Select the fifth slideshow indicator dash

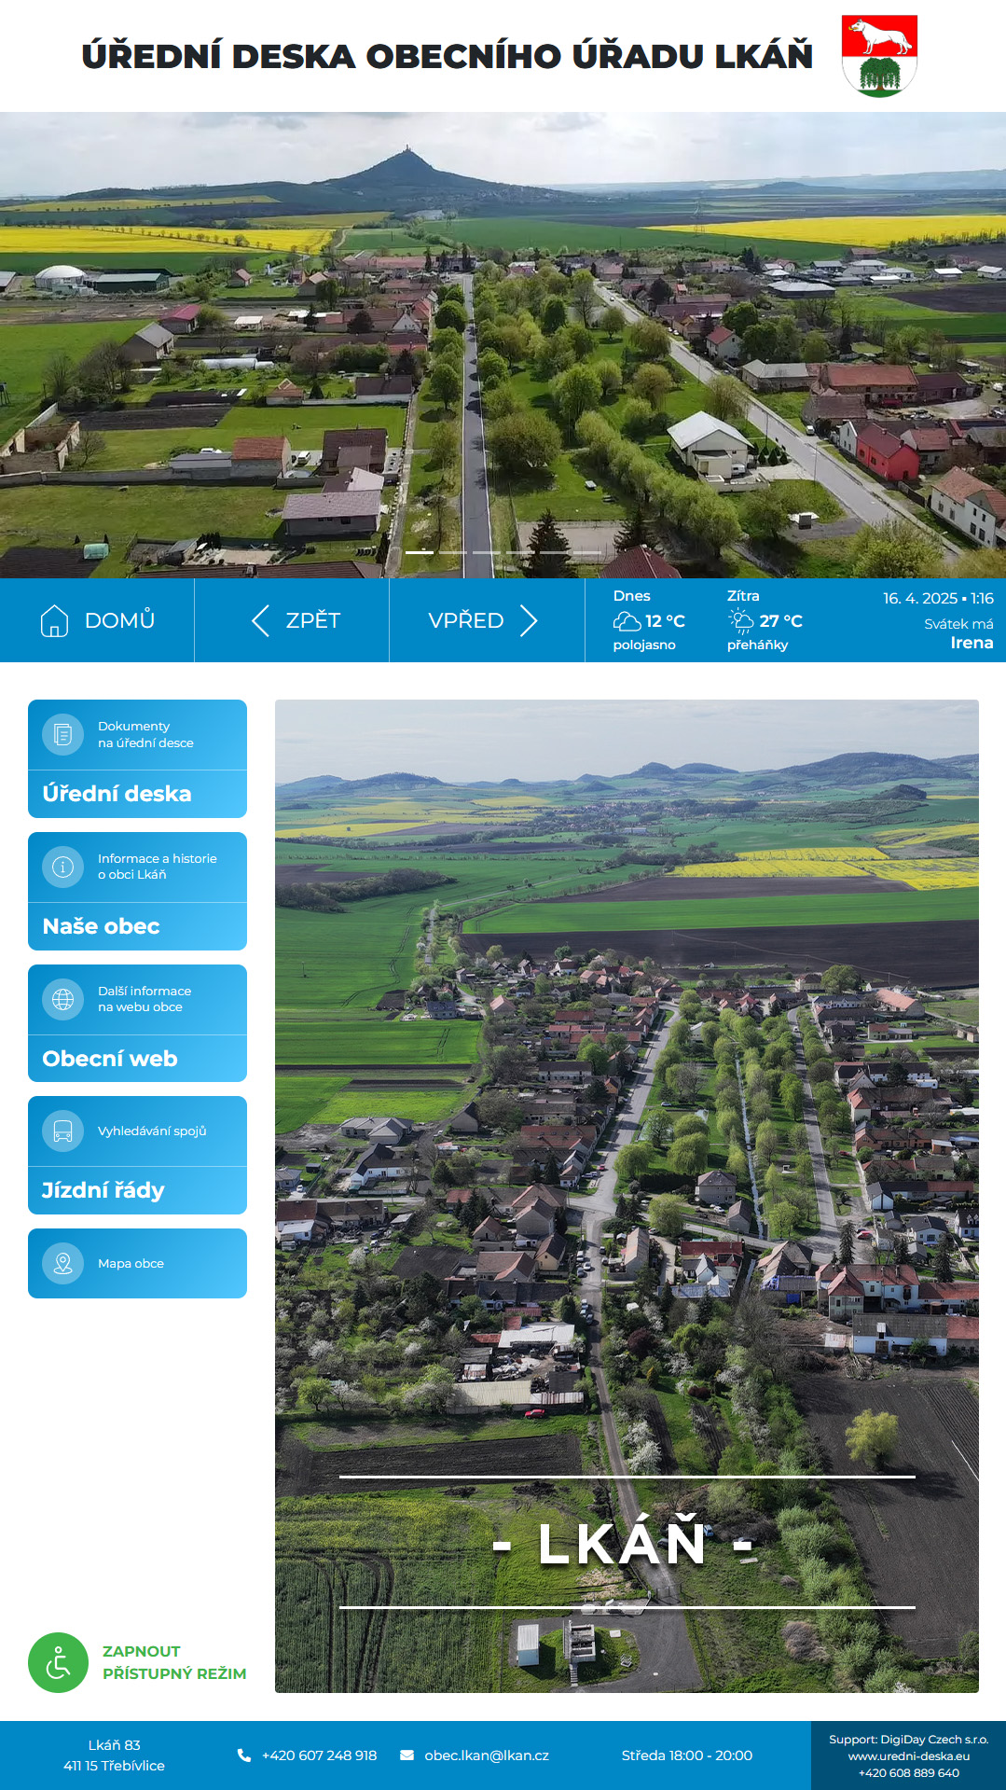click(554, 552)
